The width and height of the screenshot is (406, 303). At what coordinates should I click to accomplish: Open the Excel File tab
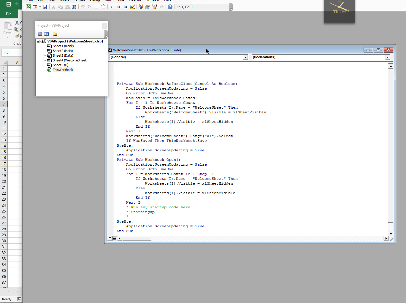click(9, 14)
